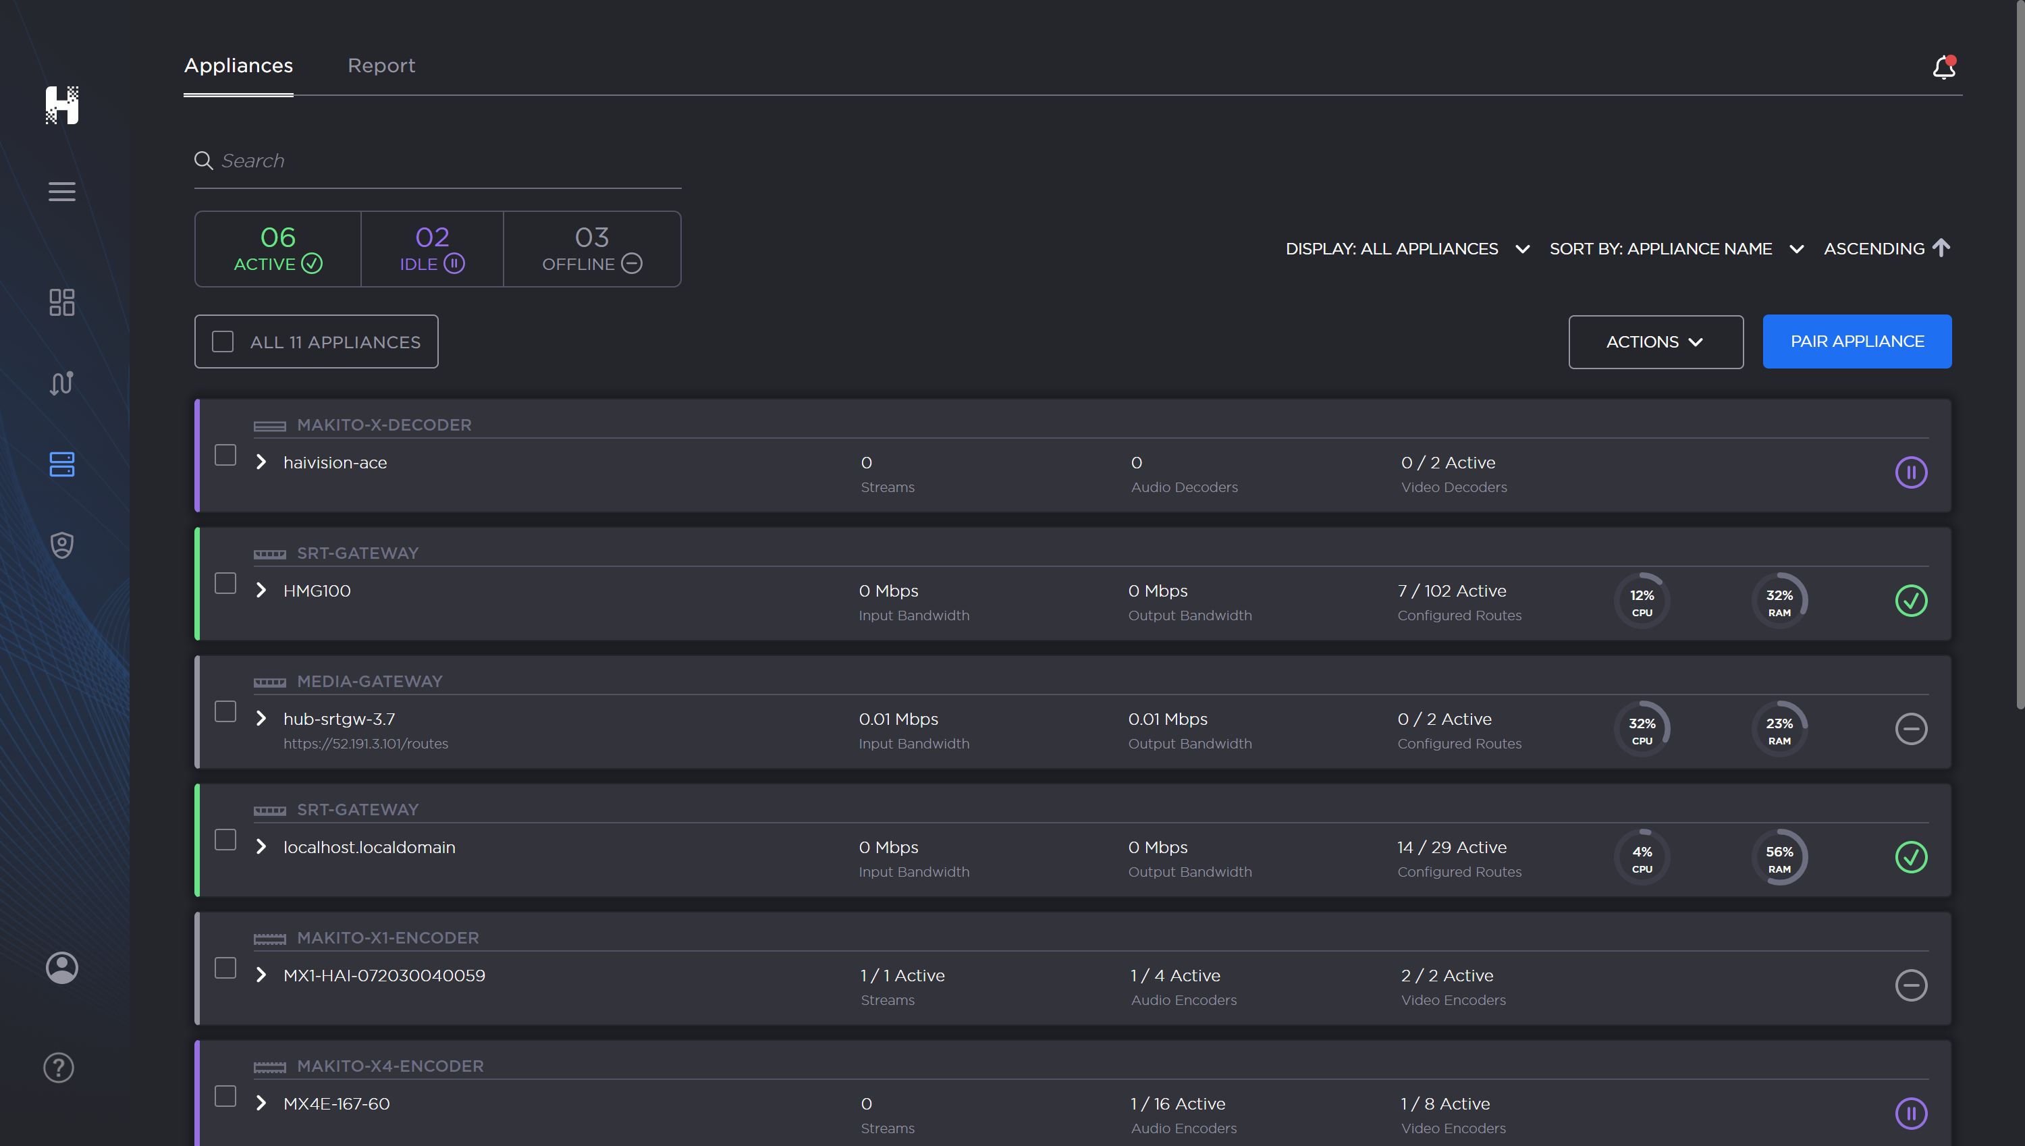Viewport: 2025px width, 1146px height.
Task: Switch to the Report tab
Action: [381, 65]
